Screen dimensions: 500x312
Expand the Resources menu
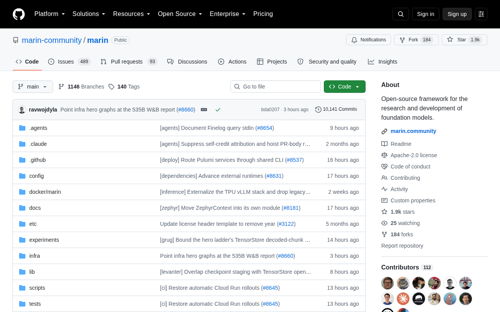pyautogui.click(x=132, y=14)
